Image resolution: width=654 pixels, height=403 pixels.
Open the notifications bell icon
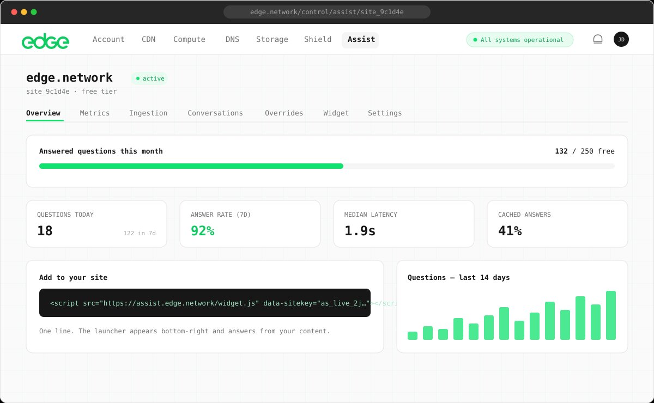(598, 39)
